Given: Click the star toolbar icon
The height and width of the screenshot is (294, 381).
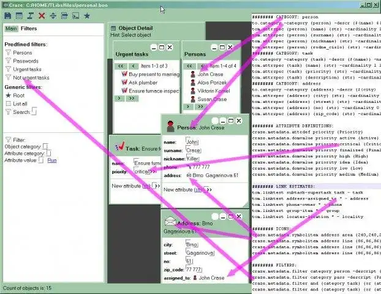Looking at the screenshot, I should [x=87, y=16].
